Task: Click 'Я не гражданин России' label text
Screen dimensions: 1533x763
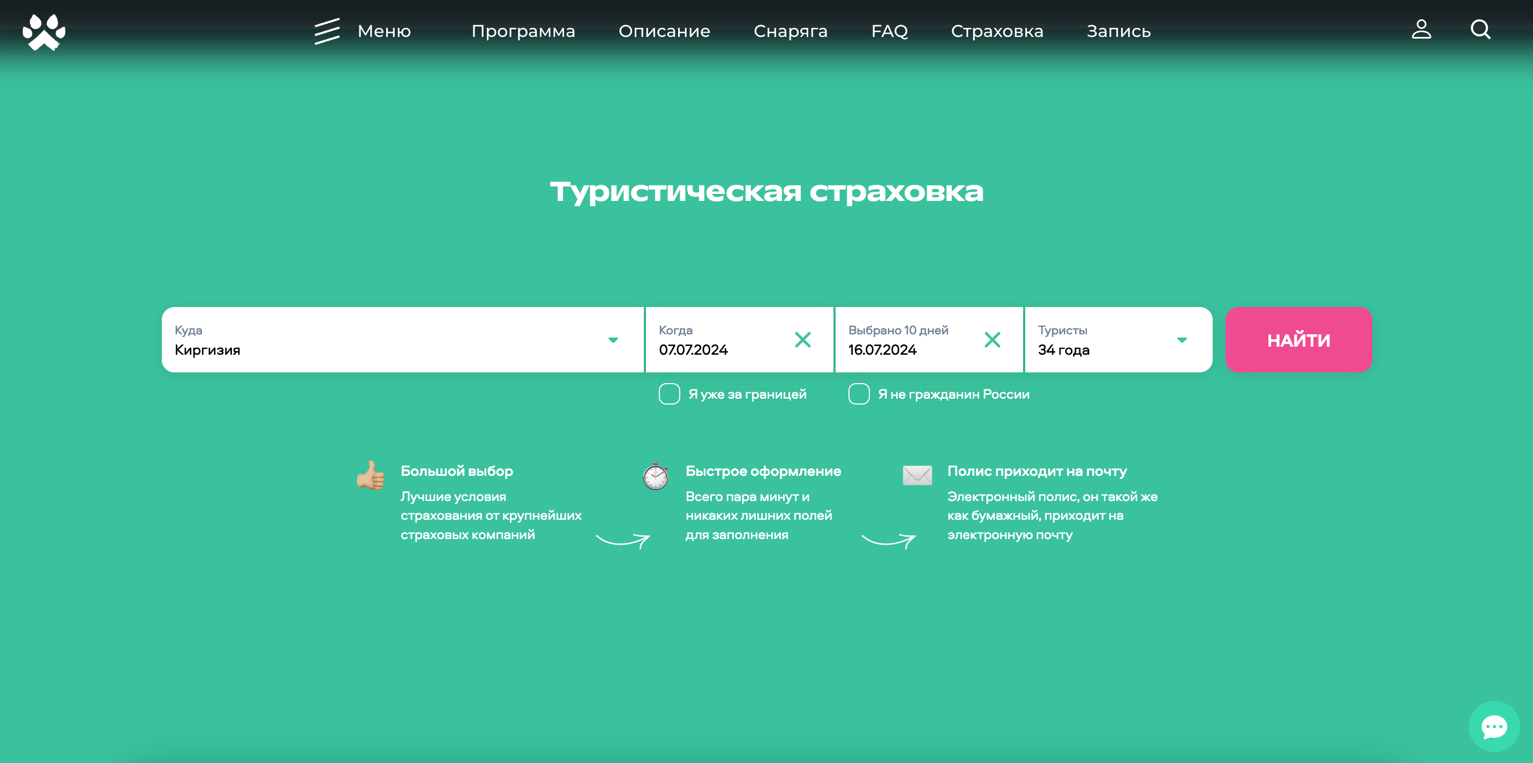Action: point(953,394)
